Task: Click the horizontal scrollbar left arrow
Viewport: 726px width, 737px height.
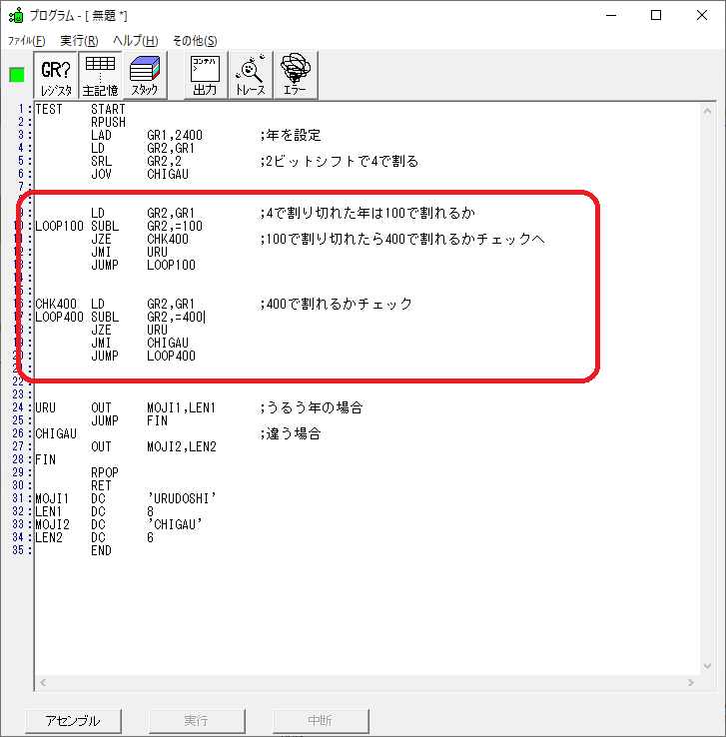Action: [43, 682]
